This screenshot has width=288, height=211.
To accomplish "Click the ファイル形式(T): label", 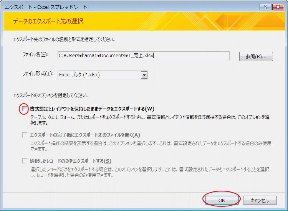I will click(38, 74).
